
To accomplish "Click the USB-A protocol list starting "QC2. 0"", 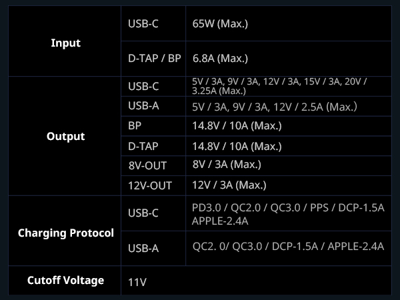I will point(287,247).
